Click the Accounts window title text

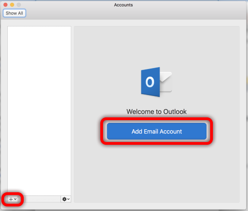[124, 5]
